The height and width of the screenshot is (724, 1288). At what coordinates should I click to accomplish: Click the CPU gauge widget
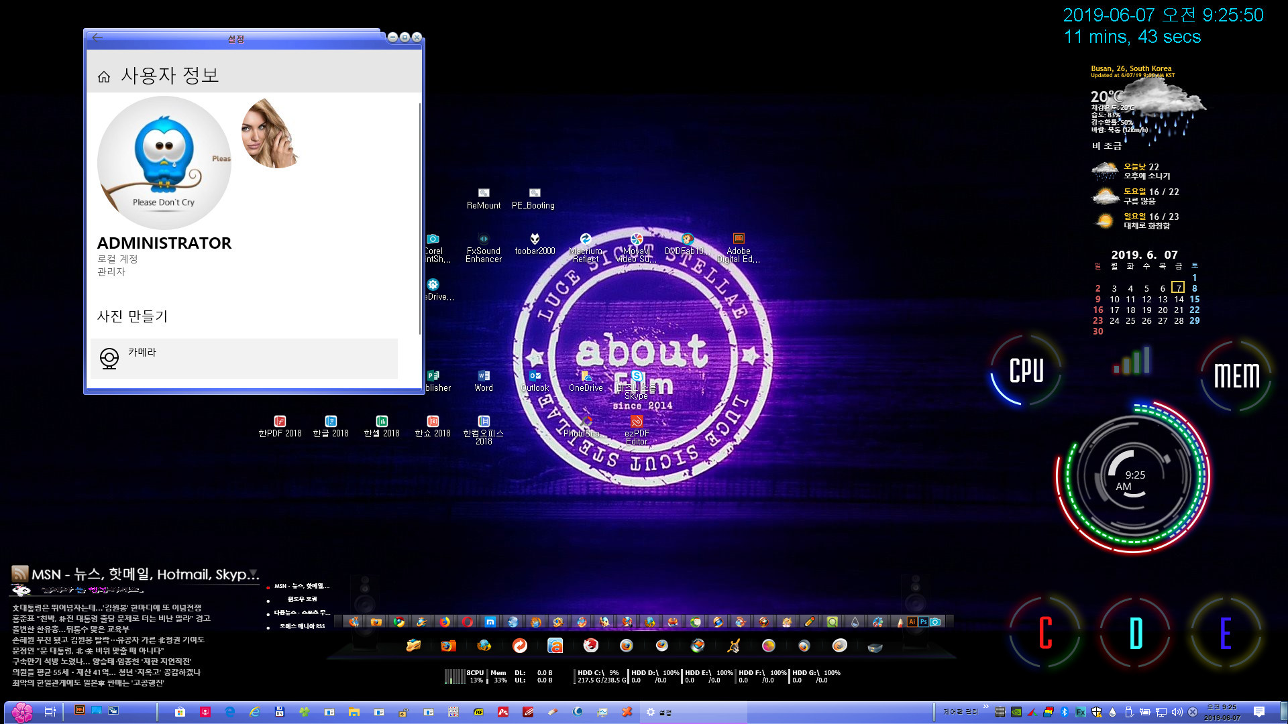coord(1026,370)
